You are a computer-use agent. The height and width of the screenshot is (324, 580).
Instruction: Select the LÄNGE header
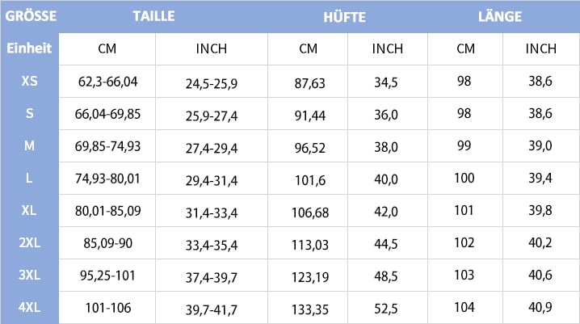click(x=500, y=16)
